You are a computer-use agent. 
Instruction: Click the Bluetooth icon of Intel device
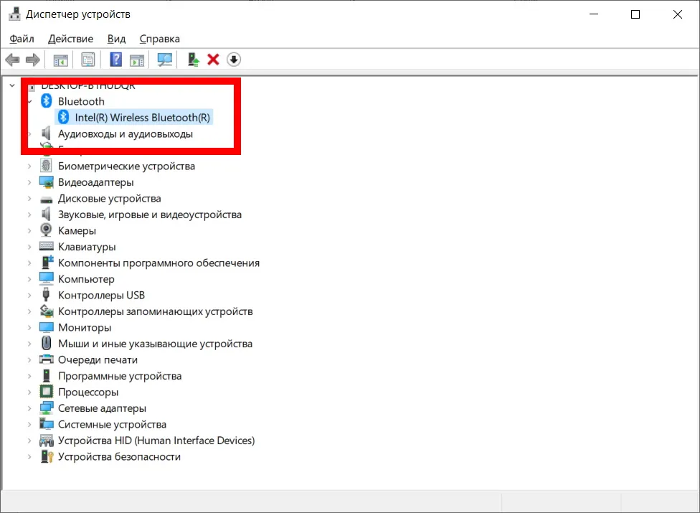[x=63, y=118]
